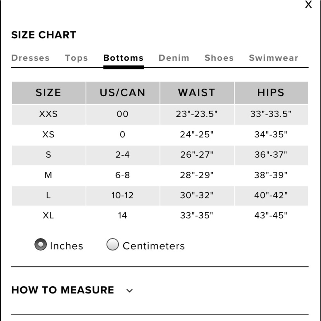The image size is (321, 321).
Task: Click the XL size row cell
Action: click(48, 216)
